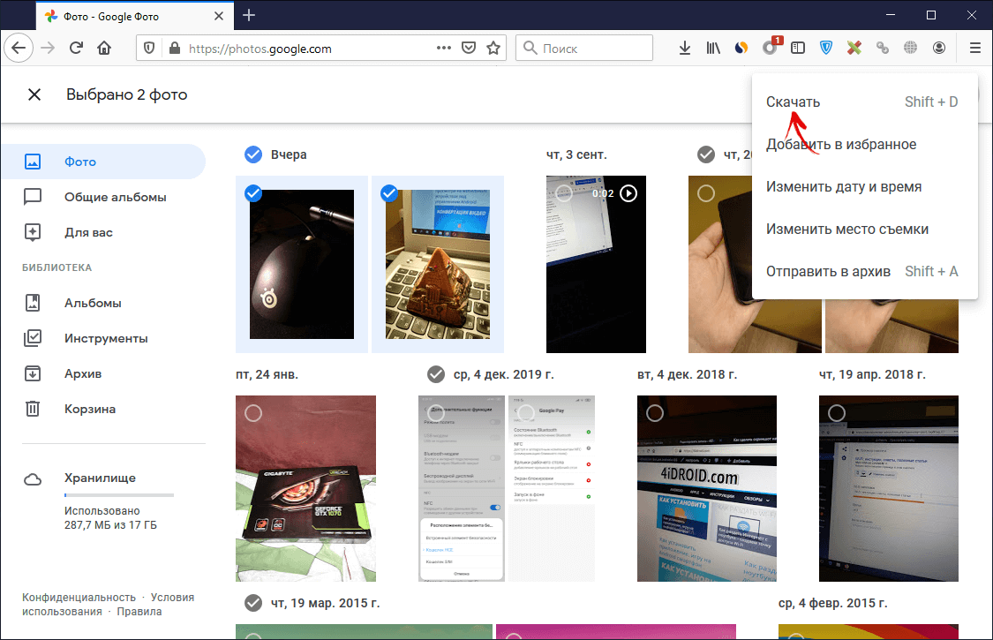
Task: Open the Конфиденциальность privacy link
Action: tap(79, 597)
